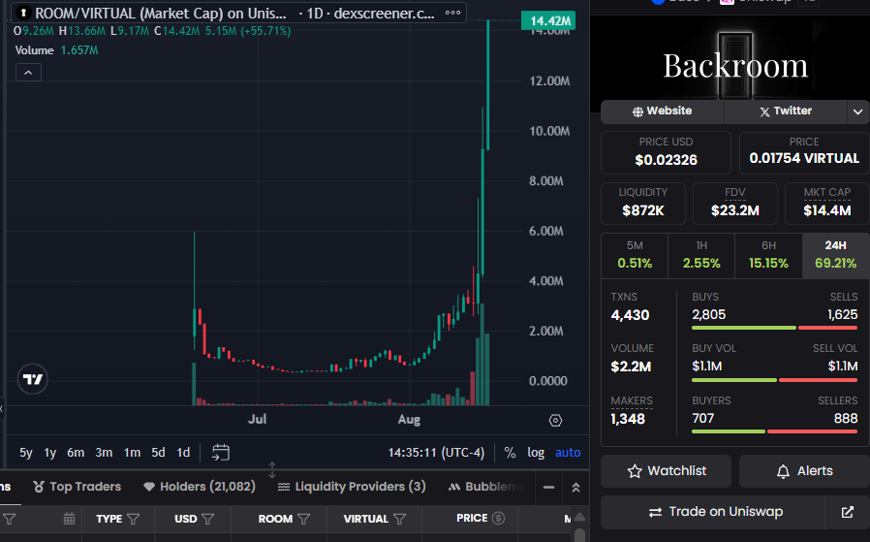This screenshot has height=542, width=870.
Task: Click the PRICE USD $0.02326 box
Action: tap(666, 152)
